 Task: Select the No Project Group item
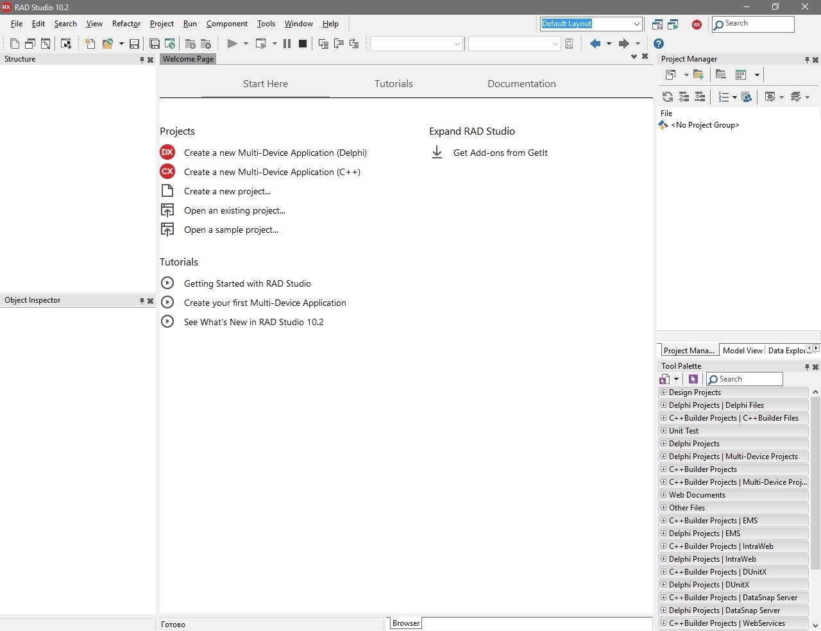coord(705,125)
